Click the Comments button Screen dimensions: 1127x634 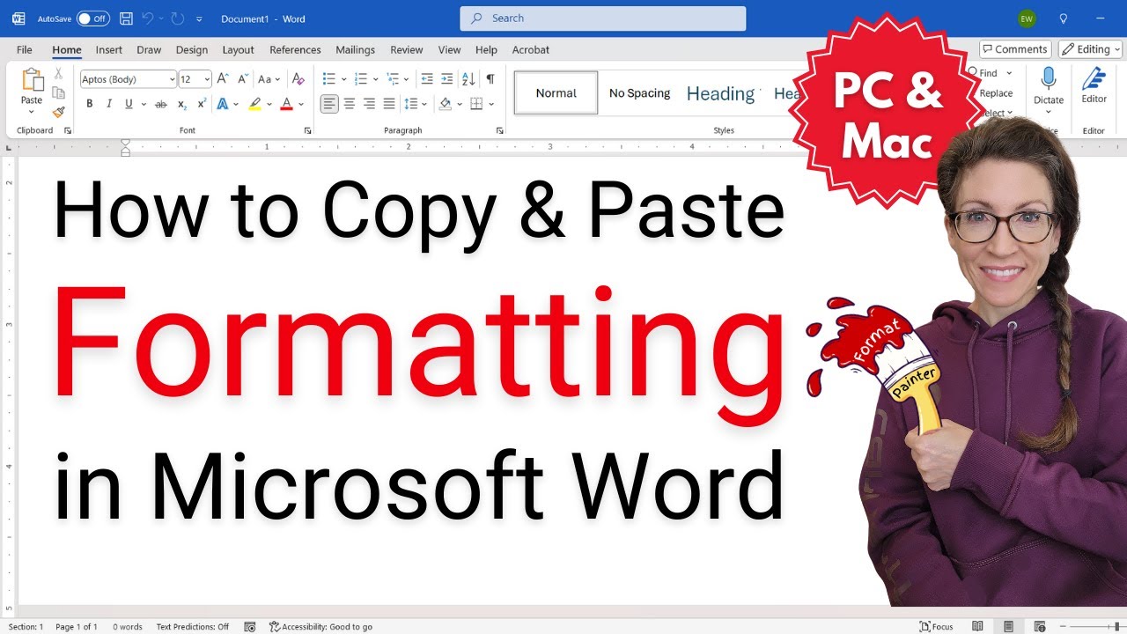[x=1015, y=49]
